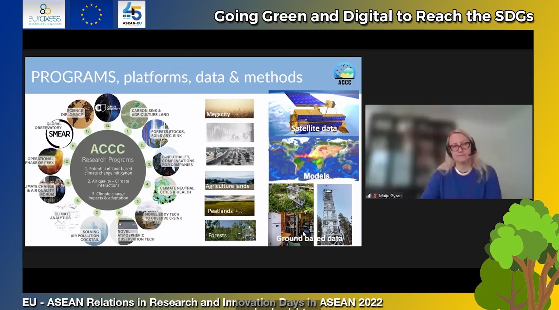Click the European Union flag logo

coord(91,14)
